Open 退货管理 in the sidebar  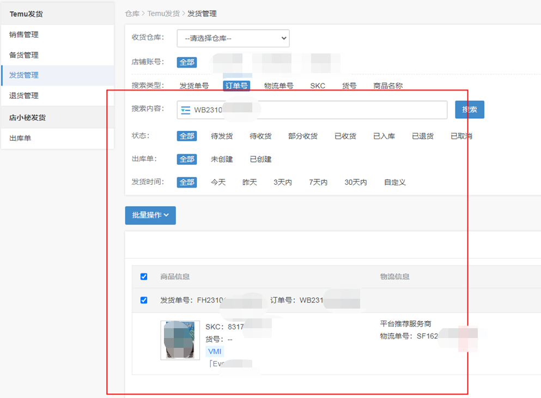24,95
